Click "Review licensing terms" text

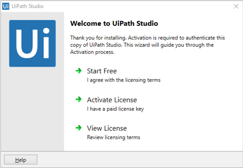click(x=114, y=137)
